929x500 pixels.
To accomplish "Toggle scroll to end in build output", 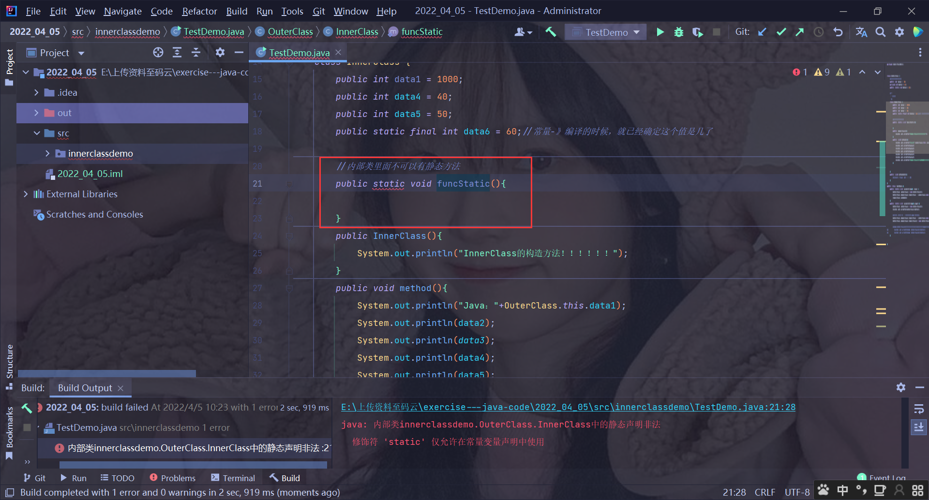I will [x=919, y=427].
